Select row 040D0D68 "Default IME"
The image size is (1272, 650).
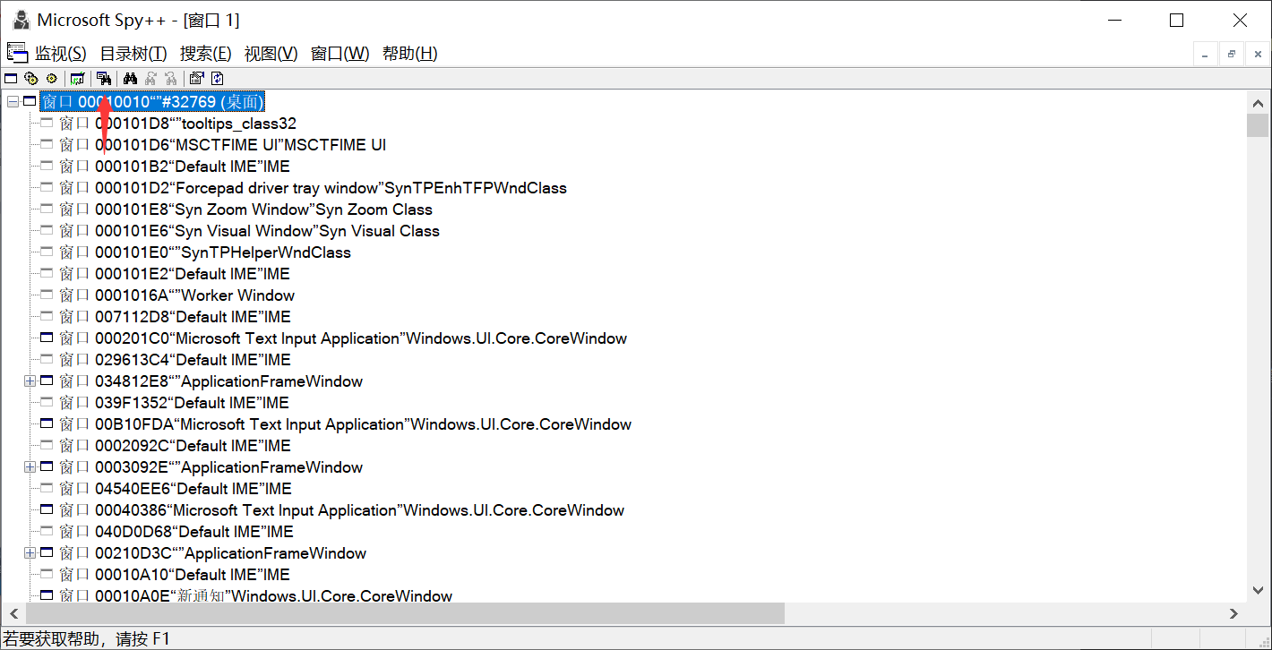[x=176, y=532]
